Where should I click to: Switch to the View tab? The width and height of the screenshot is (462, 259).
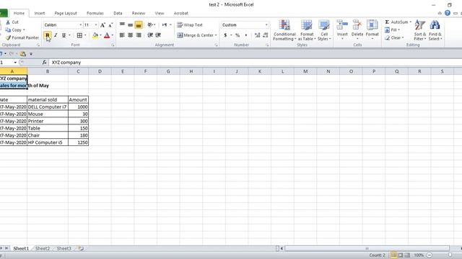(159, 13)
